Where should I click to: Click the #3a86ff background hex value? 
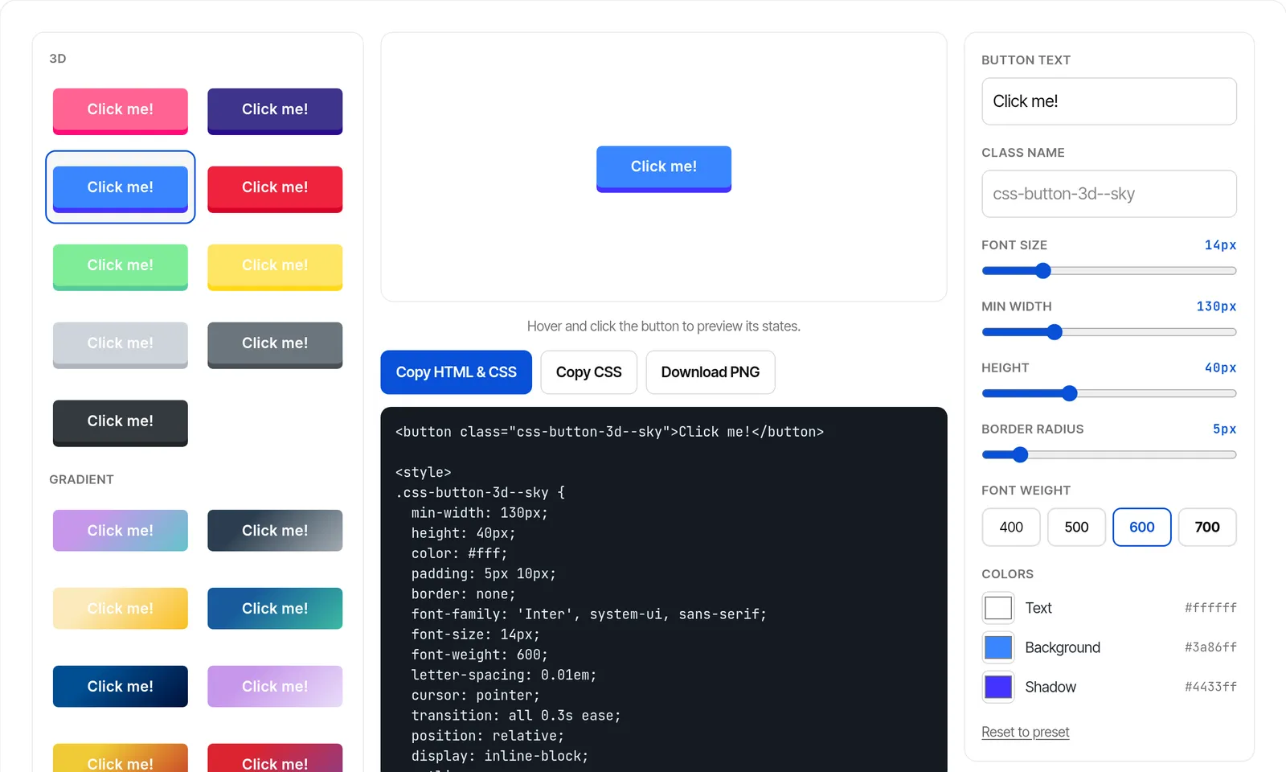(x=1210, y=647)
